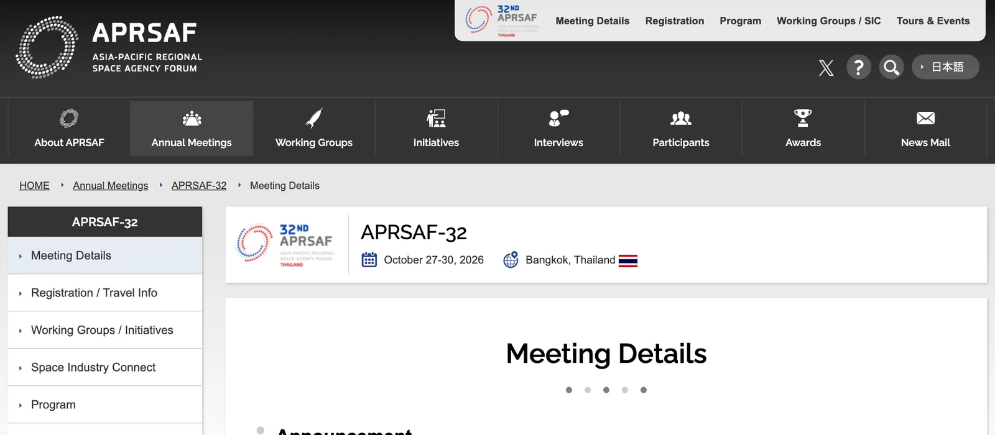Click the Awards trophy icon
Image resolution: width=995 pixels, height=435 pixels.
pyautogui.click(x=803, y=118)
